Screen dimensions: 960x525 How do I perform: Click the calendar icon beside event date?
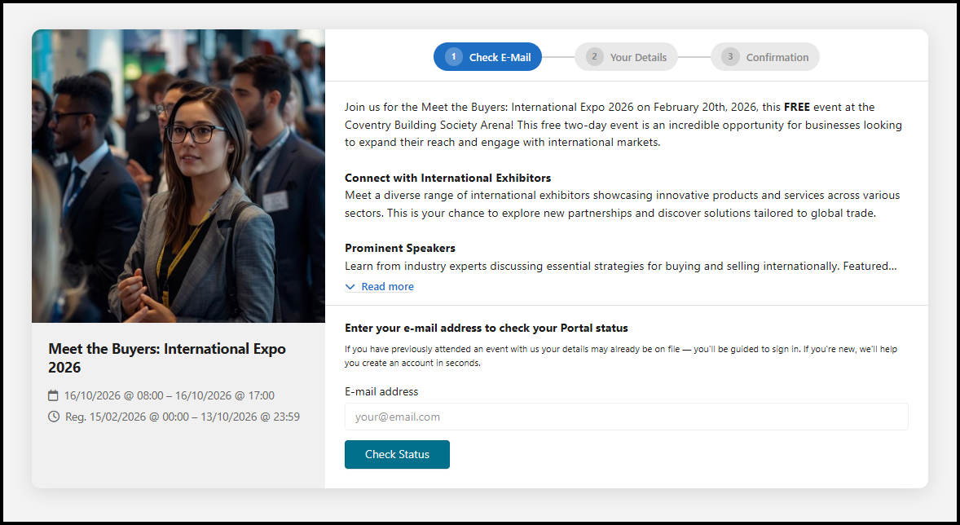pyautogui.click(x=53, y=395)
